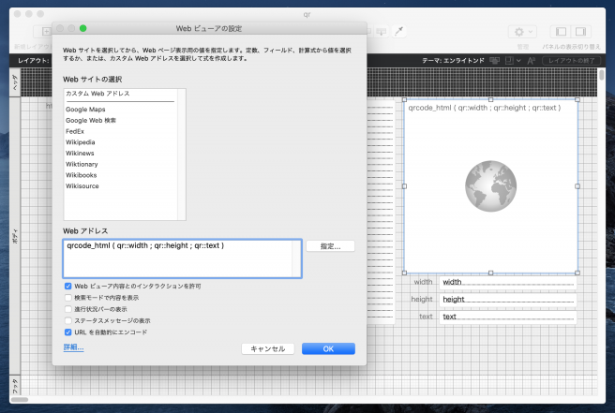615x413 pixels.
Task: Select Google Maps in site list
Action: [85, 110]
